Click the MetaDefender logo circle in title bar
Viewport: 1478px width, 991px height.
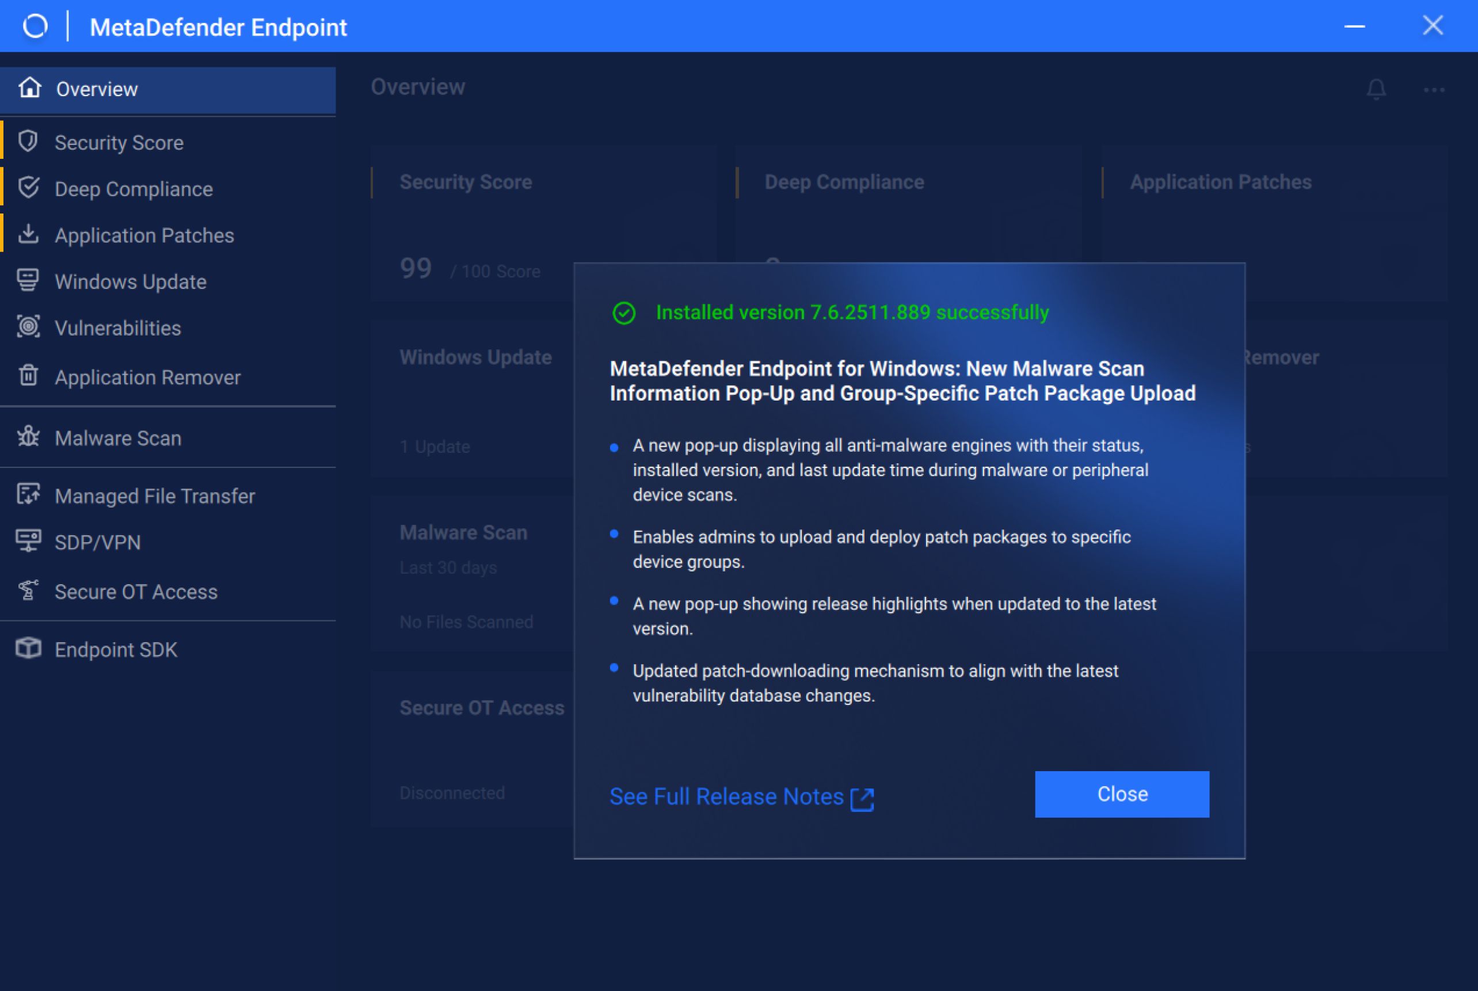35,26
